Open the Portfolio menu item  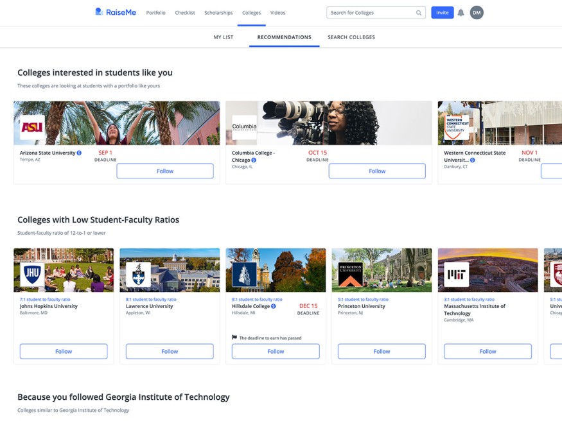pos(156,13)
